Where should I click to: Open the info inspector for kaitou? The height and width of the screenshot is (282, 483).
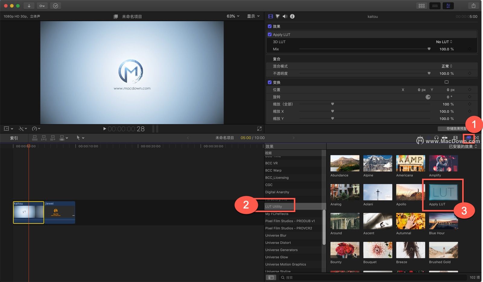(292, 16)
